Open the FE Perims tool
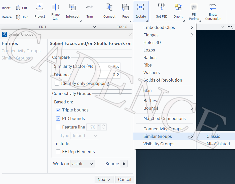 [194, 12]
